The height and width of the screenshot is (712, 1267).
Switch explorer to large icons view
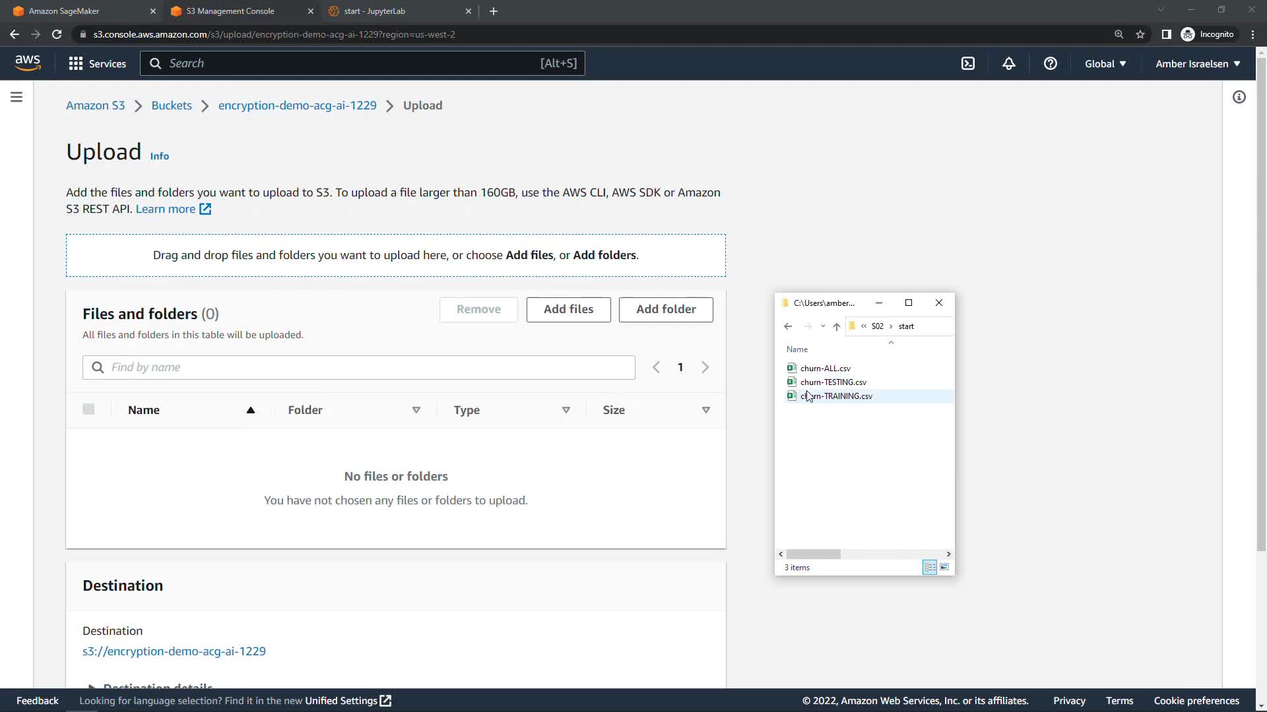tap(944, 567)
